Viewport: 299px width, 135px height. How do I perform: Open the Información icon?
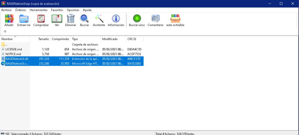116,18
